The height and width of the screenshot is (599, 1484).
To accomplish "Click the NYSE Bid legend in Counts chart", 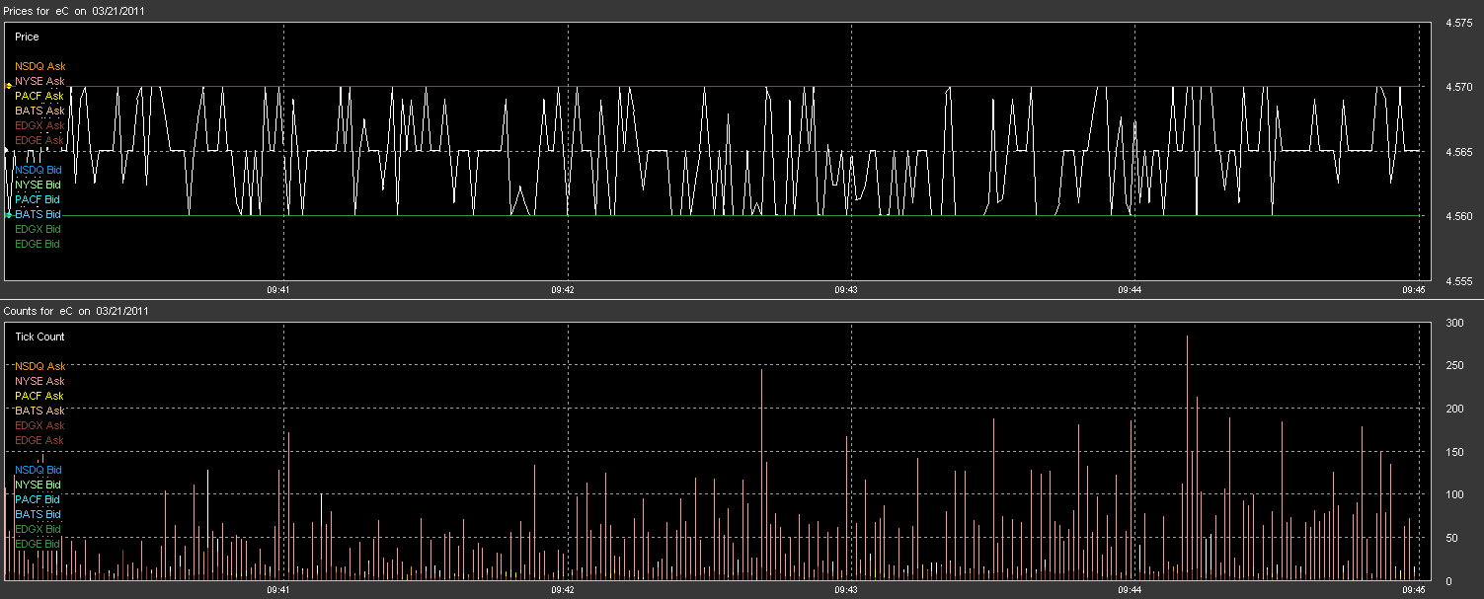I will (x=39, y=485).
